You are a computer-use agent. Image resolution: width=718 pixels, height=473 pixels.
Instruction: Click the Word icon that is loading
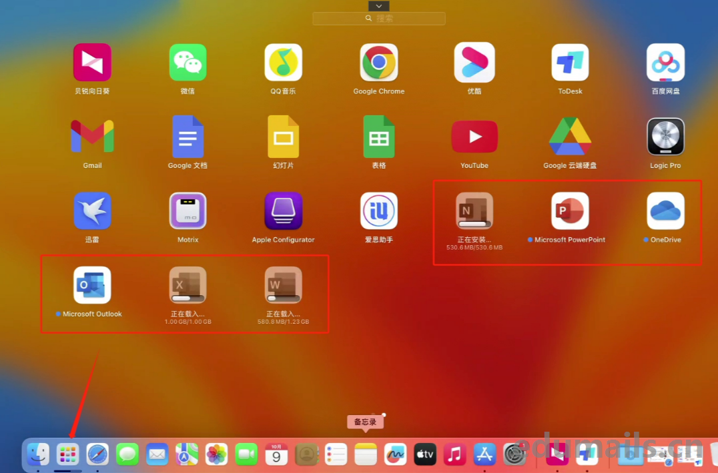point(283,285)
